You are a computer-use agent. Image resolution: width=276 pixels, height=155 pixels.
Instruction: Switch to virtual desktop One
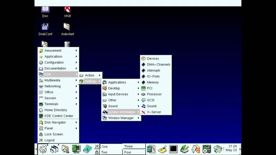(111, 147)
